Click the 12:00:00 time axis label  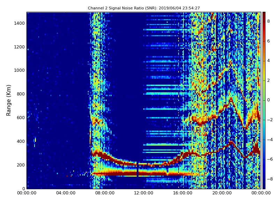tap(144, 193)
